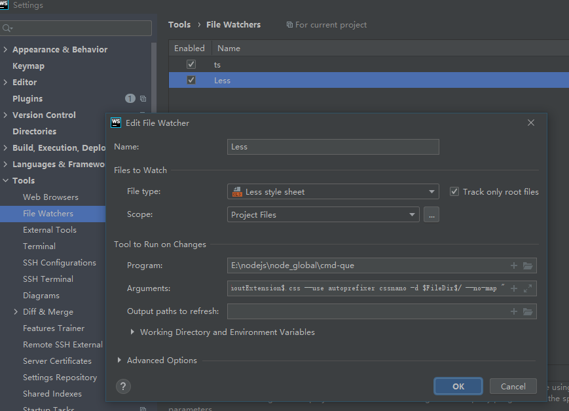
Task: Click the search magnifier icon in Settings
Action: coord(7,28)
